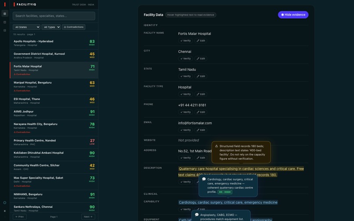This screenshot has width=354, height=221.
Task: Click the Contradiction warning tag under Fortis Malar
Action: (22, 74)
